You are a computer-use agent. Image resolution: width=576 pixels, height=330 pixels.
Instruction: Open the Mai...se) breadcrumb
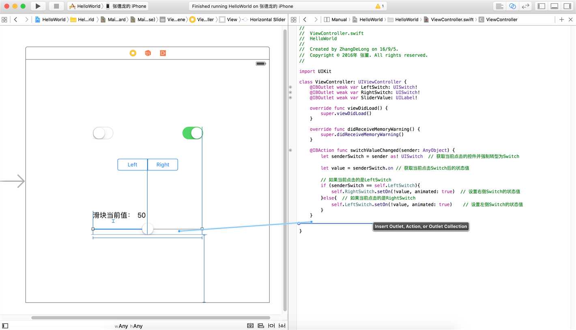[143, 19]
